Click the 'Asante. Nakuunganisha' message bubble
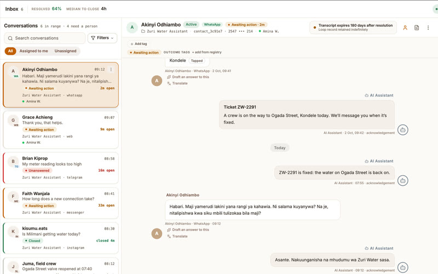Viewport: 438px width, 274px height. pos(332,260)
